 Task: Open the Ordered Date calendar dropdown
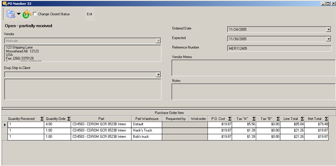pos(329,29)
